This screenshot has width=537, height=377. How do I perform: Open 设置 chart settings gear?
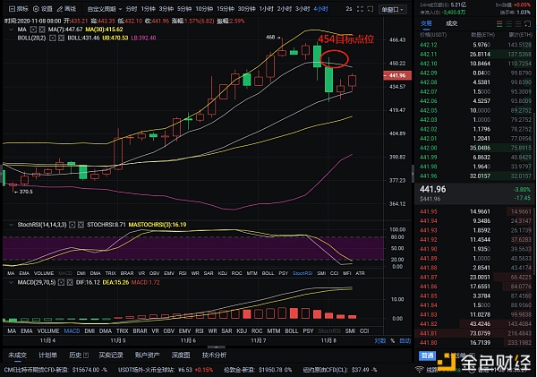click(42, 9)
